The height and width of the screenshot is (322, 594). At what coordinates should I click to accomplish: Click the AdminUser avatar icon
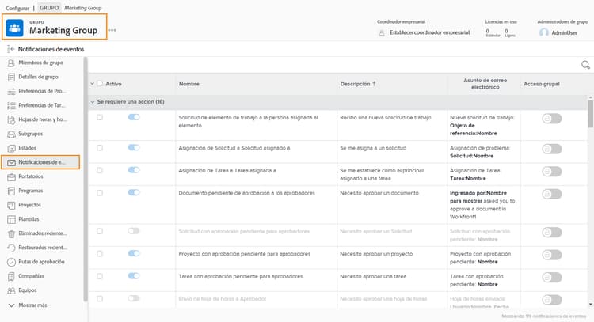point(543,32)
